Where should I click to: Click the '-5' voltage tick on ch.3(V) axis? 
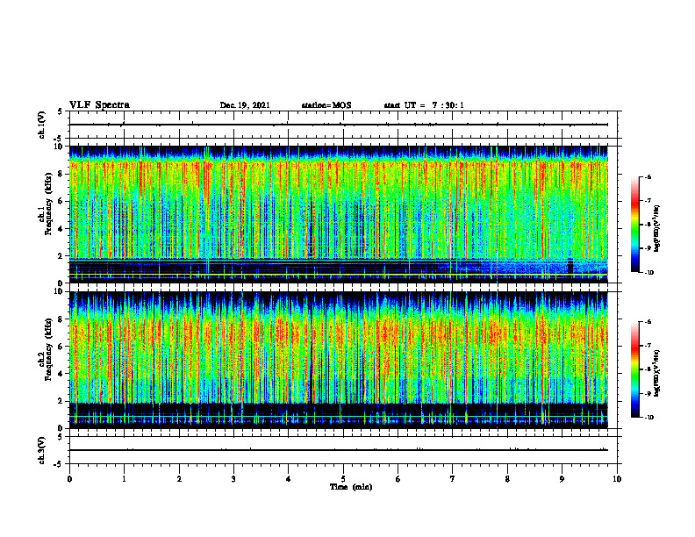[x=59, y=464]
